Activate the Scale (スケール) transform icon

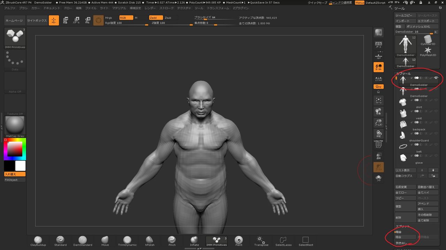point(76,20)
